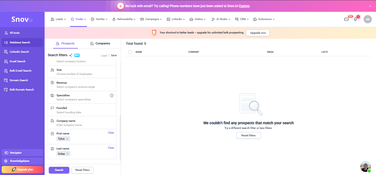Viewport: 376px width, 175px height.
Task: Click the Total found: 0 text
Action: [x=136, y=44]
